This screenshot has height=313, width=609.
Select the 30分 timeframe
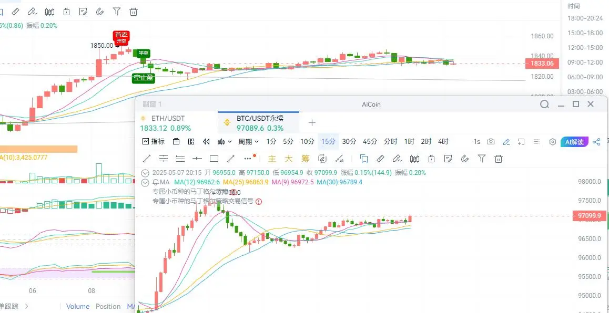[349, 142]
